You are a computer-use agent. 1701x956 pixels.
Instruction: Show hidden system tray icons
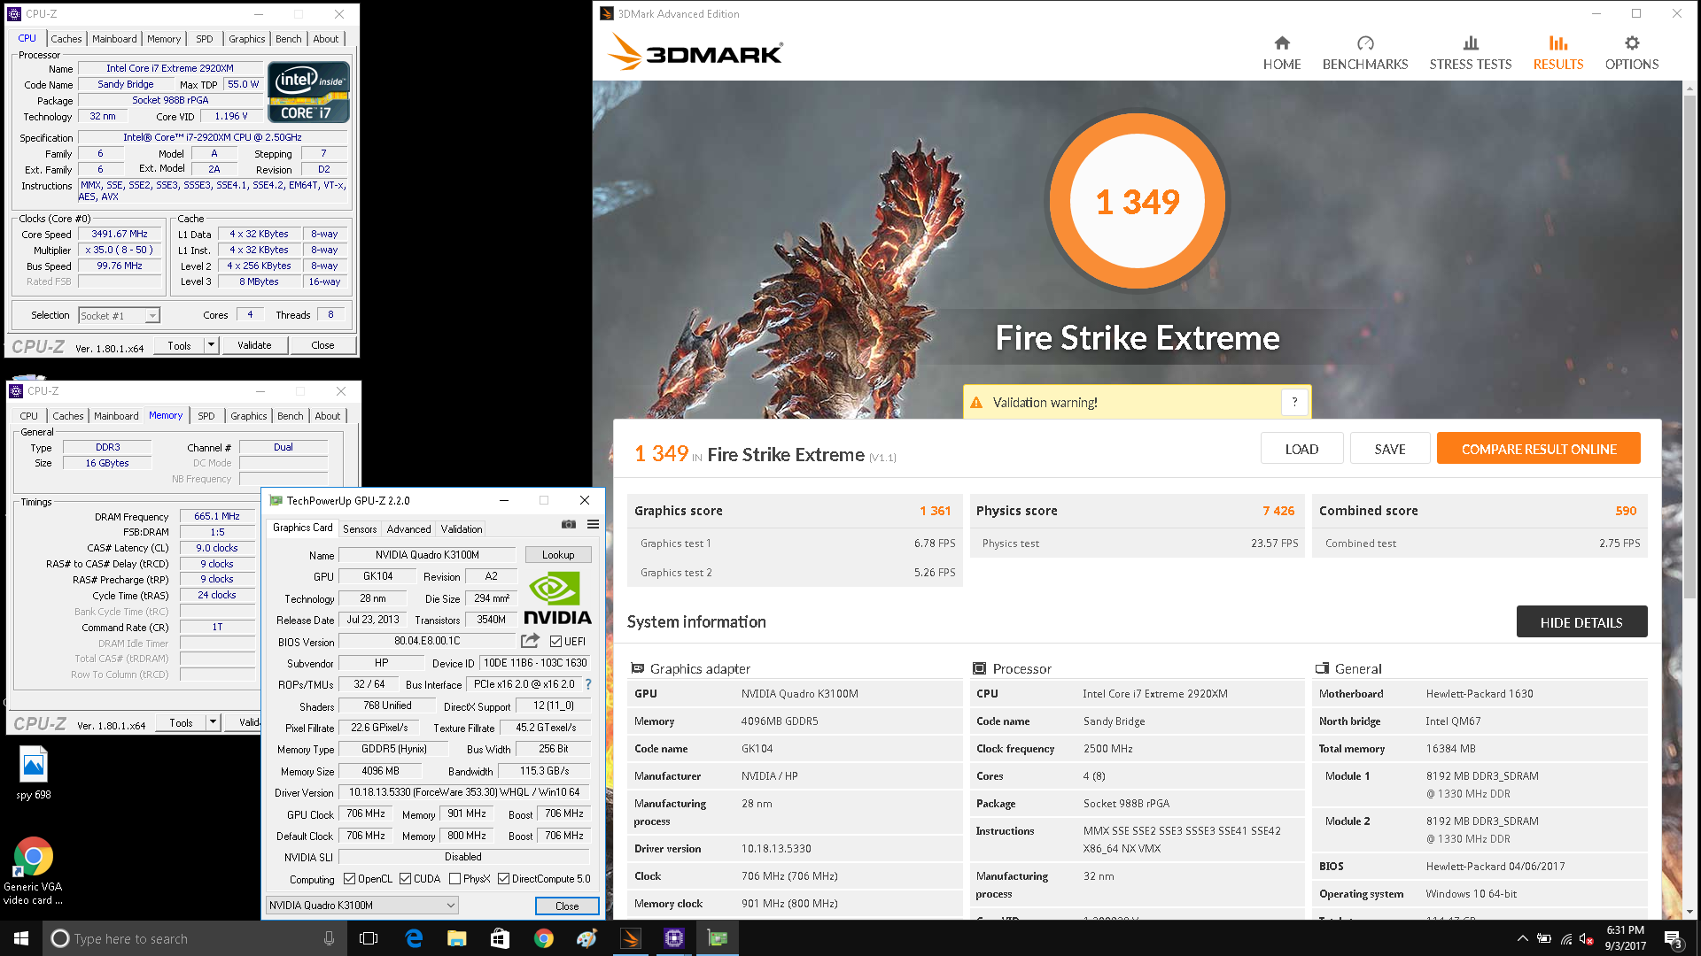pyautogui.click(x=1522, y=938)
